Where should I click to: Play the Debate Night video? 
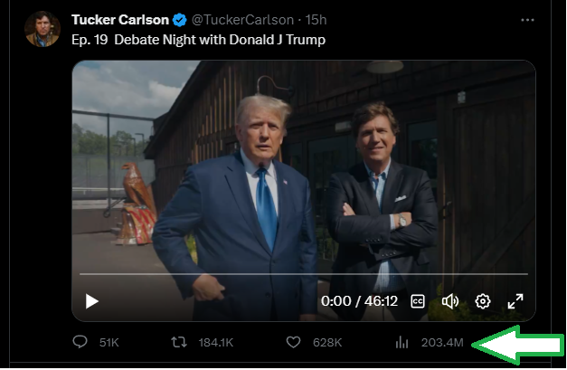pyautogui.click(x=92, y=301)
